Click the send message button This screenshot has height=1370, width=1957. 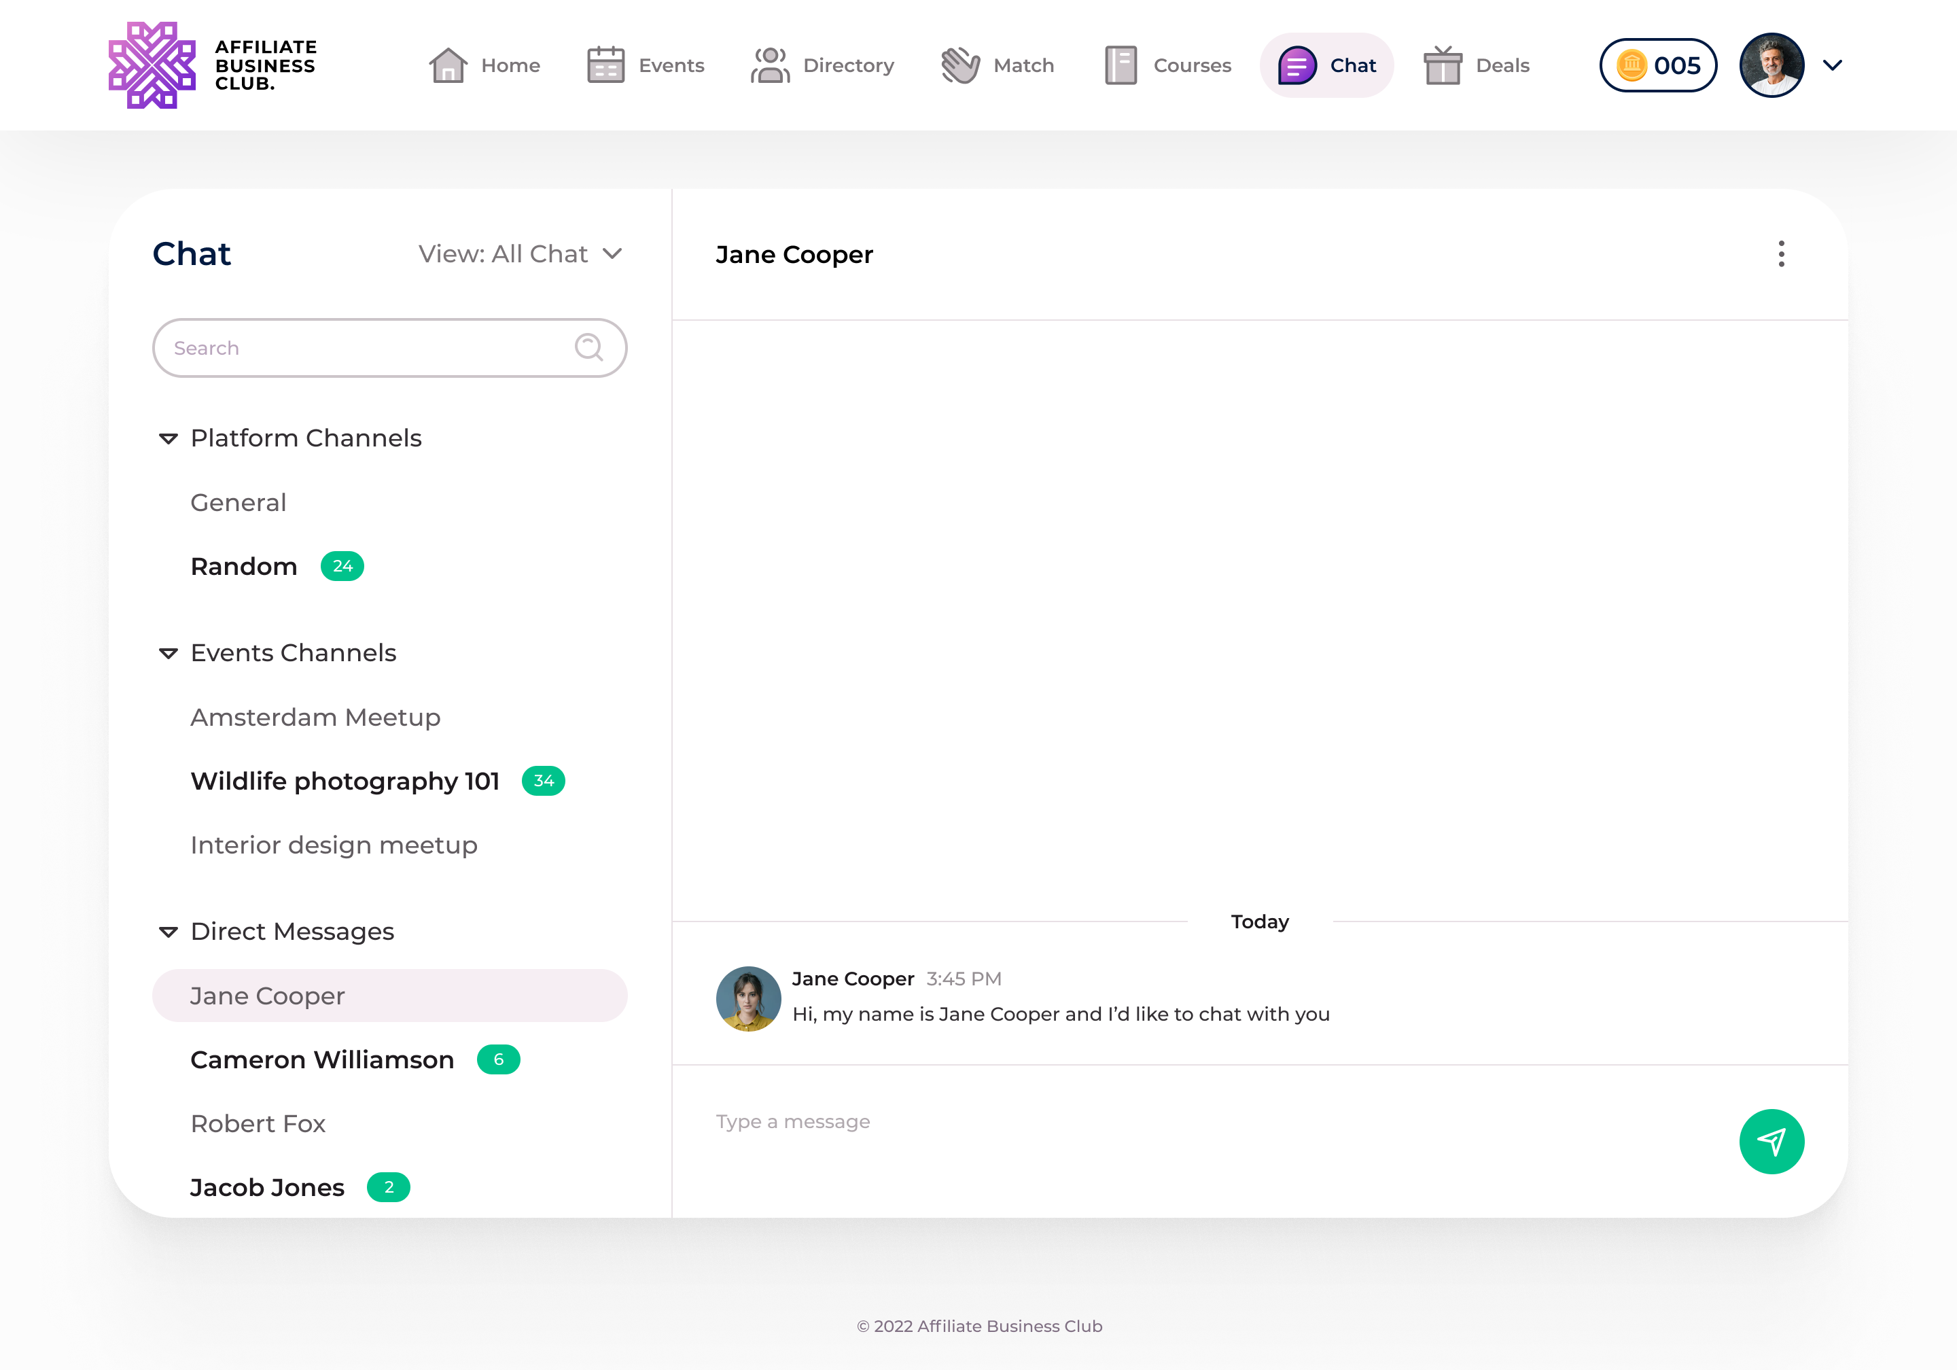point(1773,1141)
